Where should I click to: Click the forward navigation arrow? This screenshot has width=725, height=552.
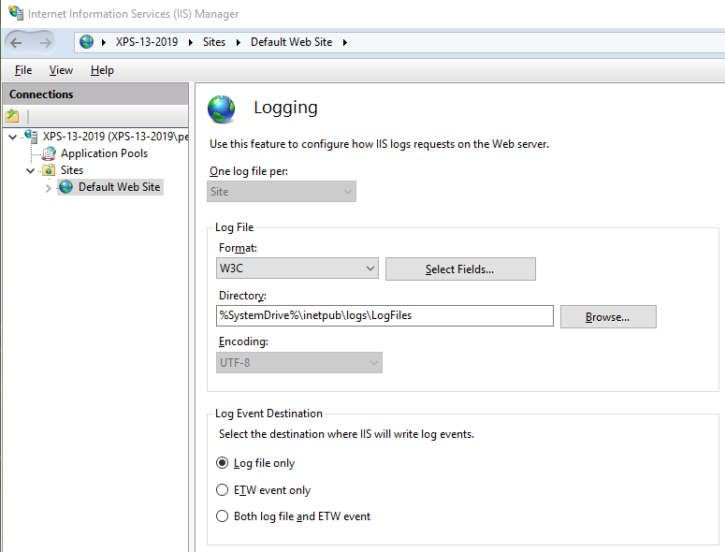45,43
